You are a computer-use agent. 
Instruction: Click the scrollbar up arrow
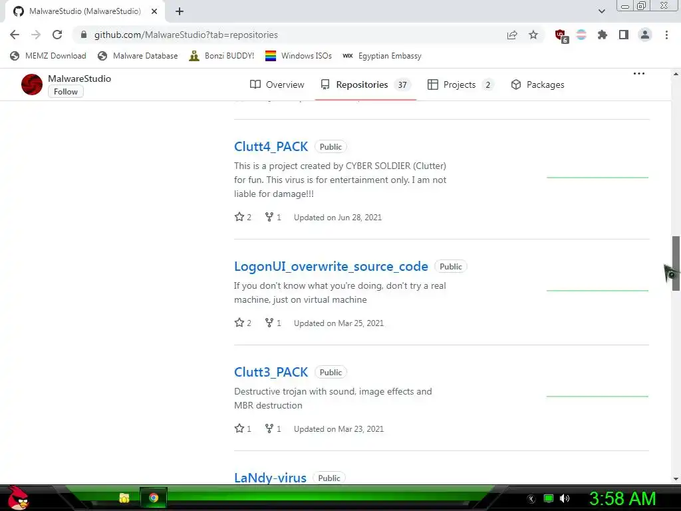(x=676, y=74)
